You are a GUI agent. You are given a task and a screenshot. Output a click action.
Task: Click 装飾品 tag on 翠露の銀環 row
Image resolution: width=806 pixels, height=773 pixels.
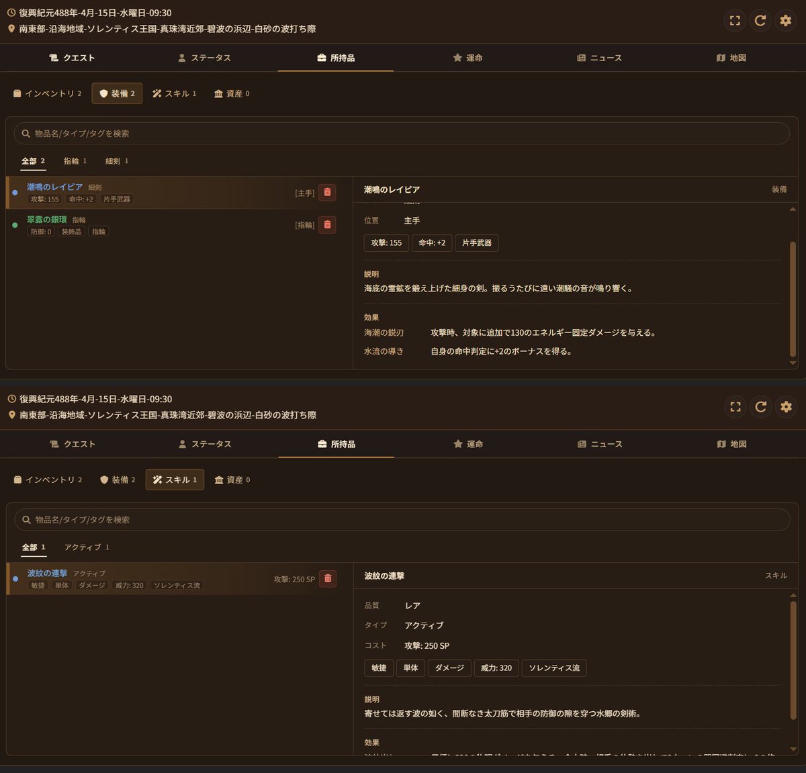click(x=71, y=232)
